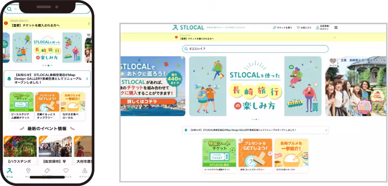Click the phone's carousel page dots
Viewport: 388px width, 186px height.
coord(47,66)
